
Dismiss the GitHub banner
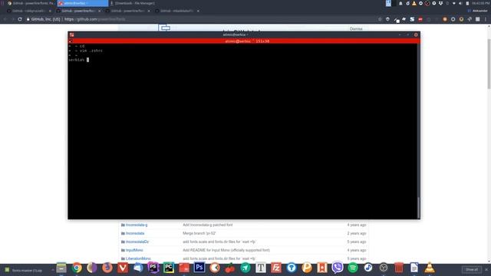point(356,29)
